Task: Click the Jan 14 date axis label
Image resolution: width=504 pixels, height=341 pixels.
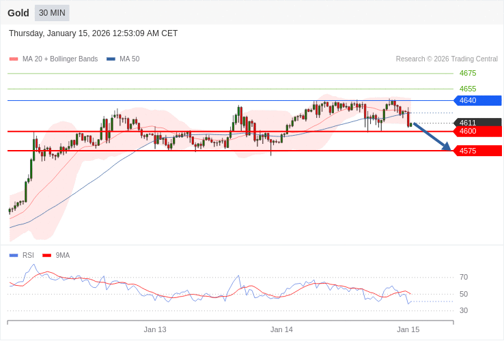Action: (x=281, y=329)
